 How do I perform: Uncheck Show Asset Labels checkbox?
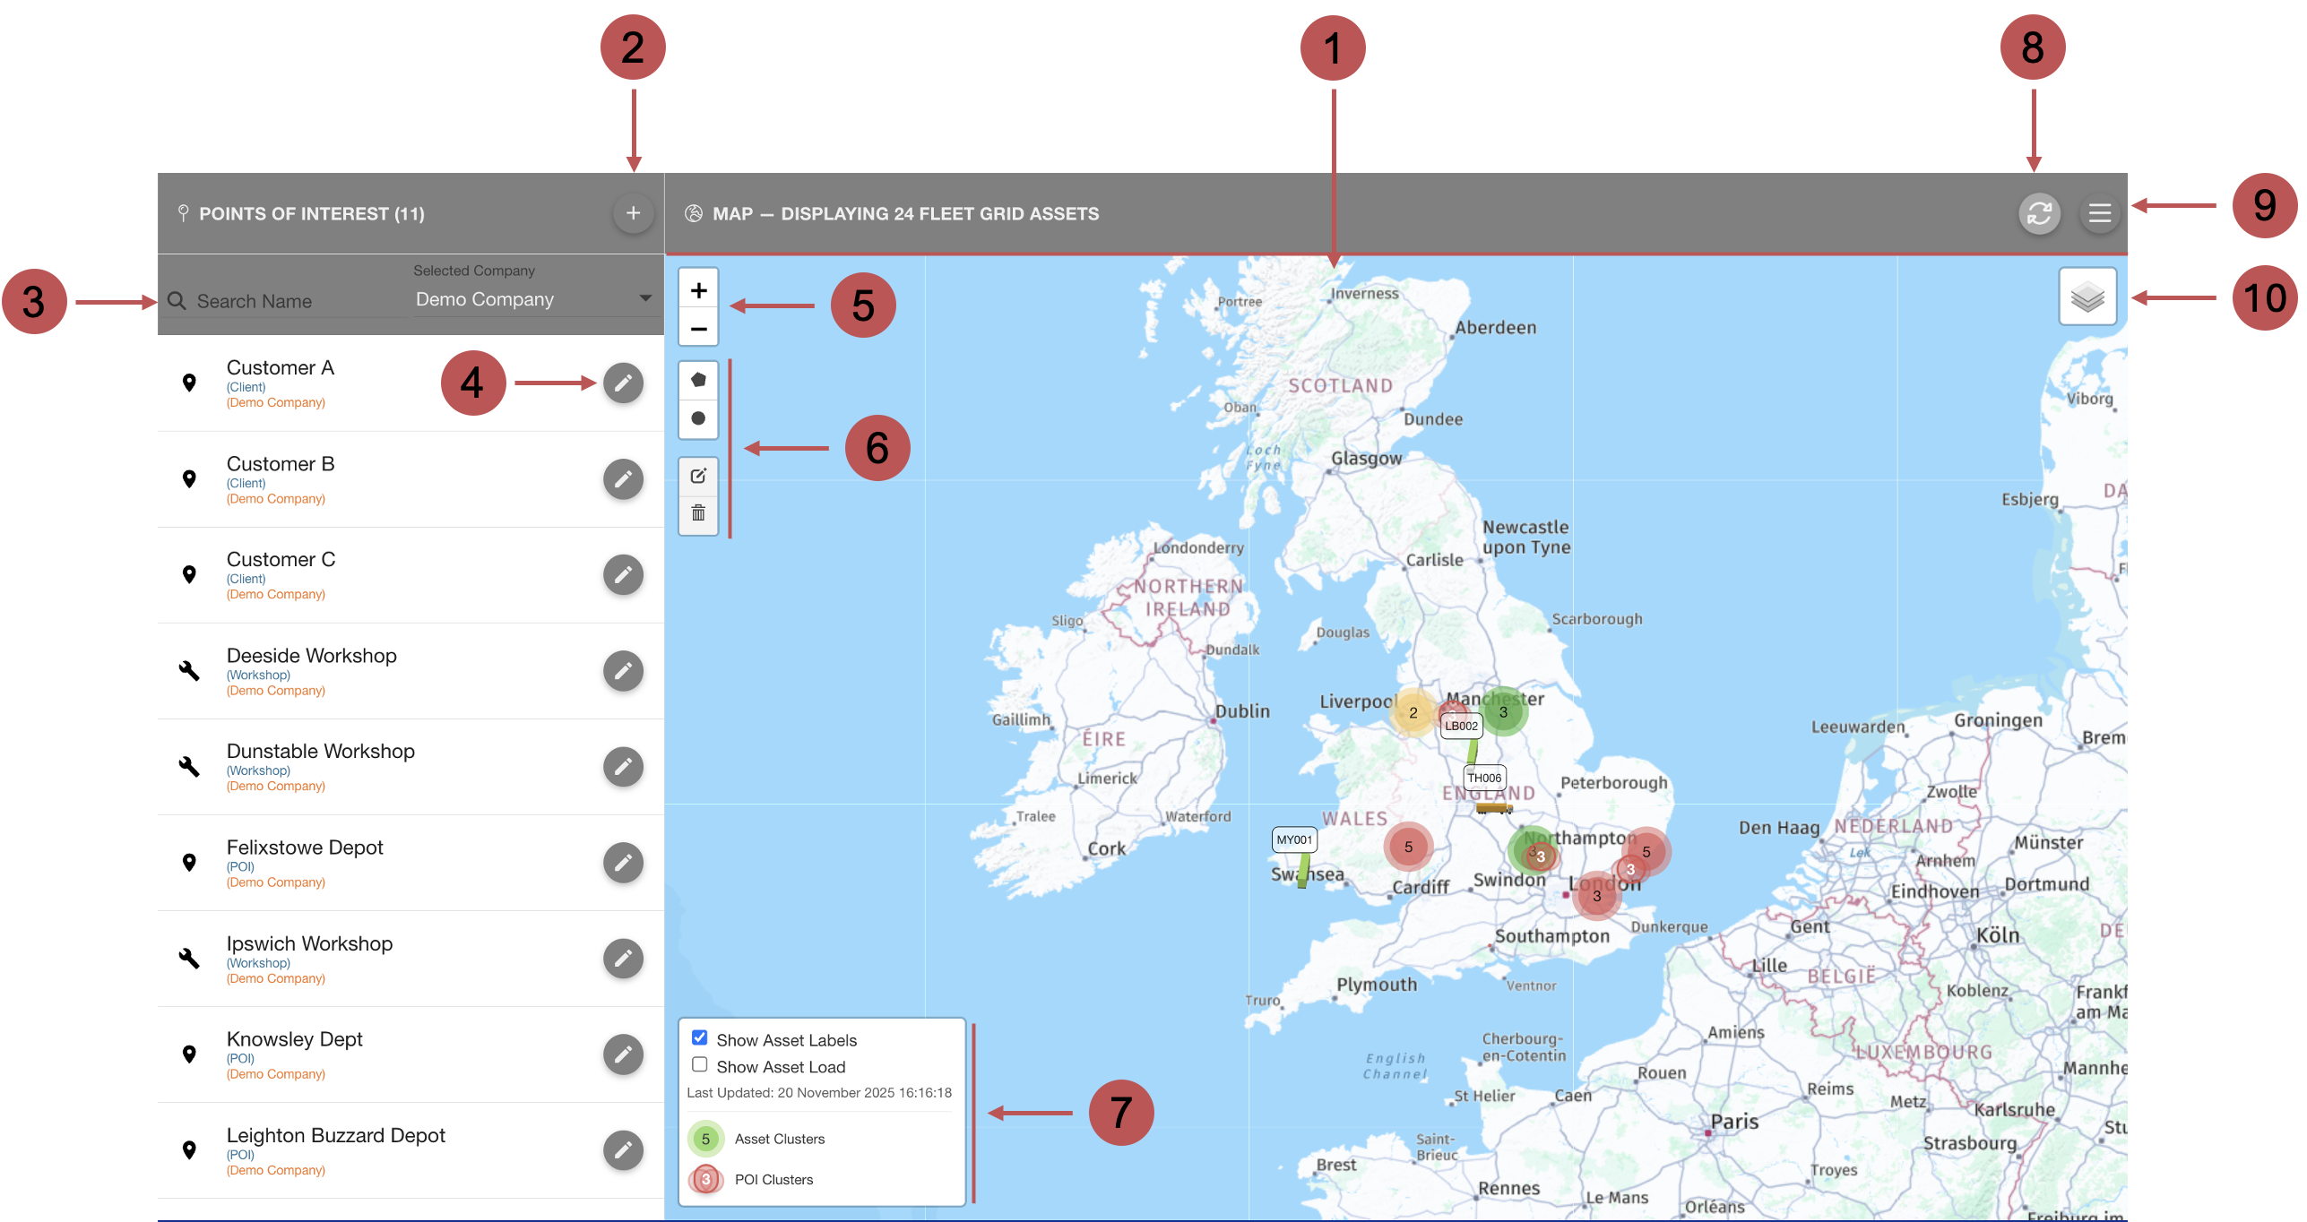pyautogui.click(x=700, y=1037)
